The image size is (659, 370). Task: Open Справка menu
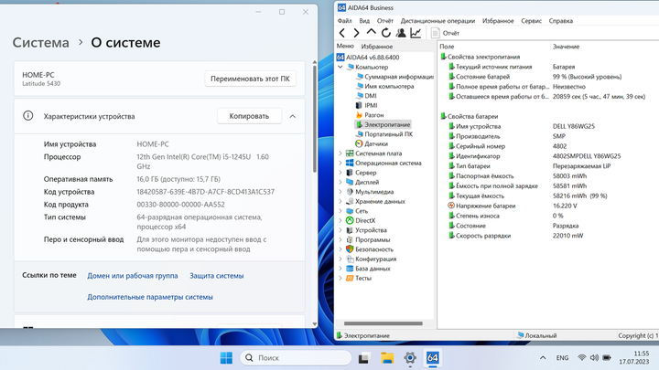click(561, 20)
